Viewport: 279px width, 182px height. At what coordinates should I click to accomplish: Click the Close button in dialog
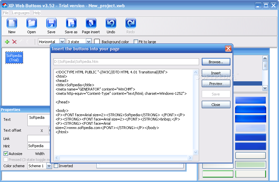(x=216, y=104)
